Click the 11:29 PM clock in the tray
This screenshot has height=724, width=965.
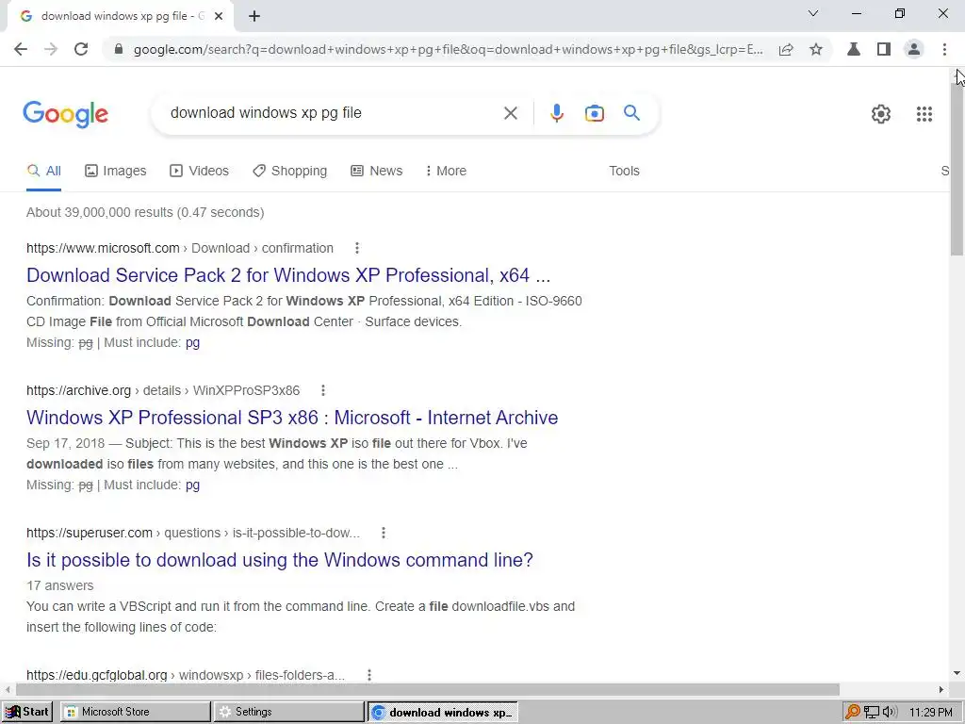(931, 713)
